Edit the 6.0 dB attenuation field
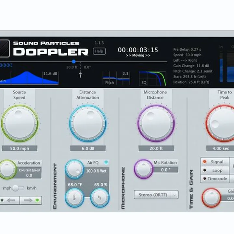 (88, 149)
